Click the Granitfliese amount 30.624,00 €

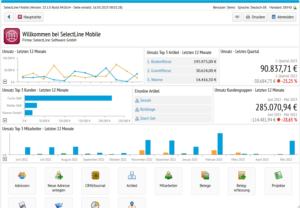(206, 71)
